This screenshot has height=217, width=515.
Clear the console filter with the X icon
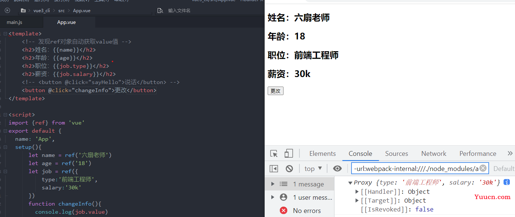click(x=483, y=168)
